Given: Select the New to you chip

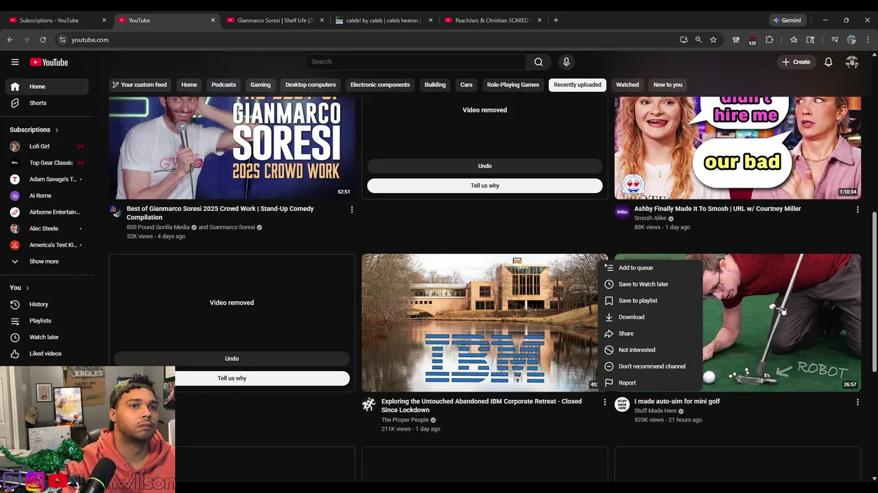Looking at the screenshot, I should 668,85.
